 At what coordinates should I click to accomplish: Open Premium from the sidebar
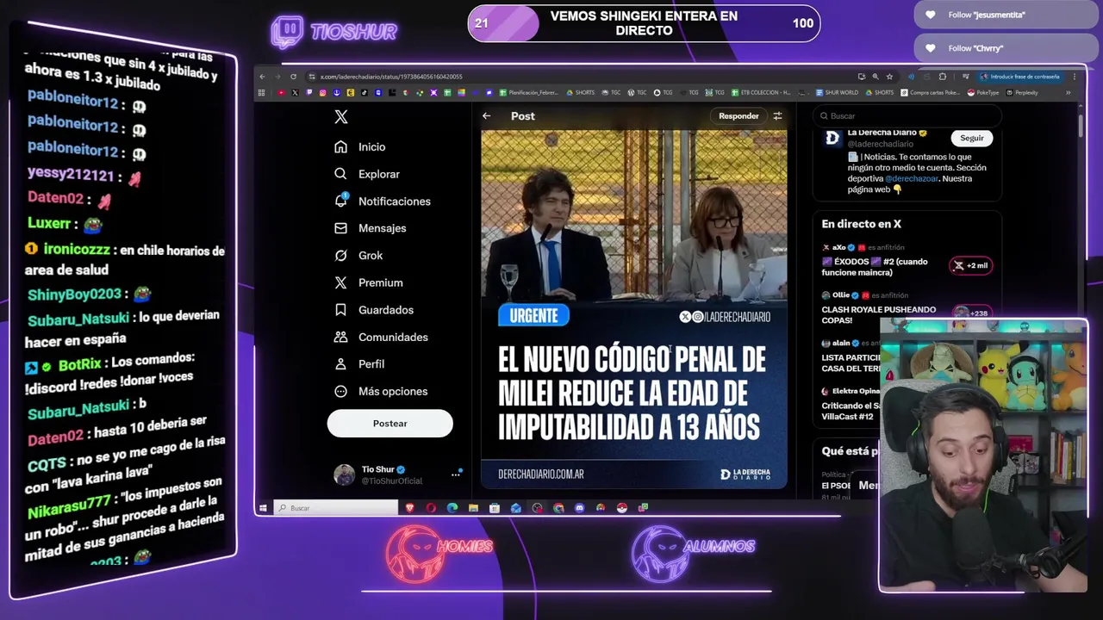[x=369, y=282]
